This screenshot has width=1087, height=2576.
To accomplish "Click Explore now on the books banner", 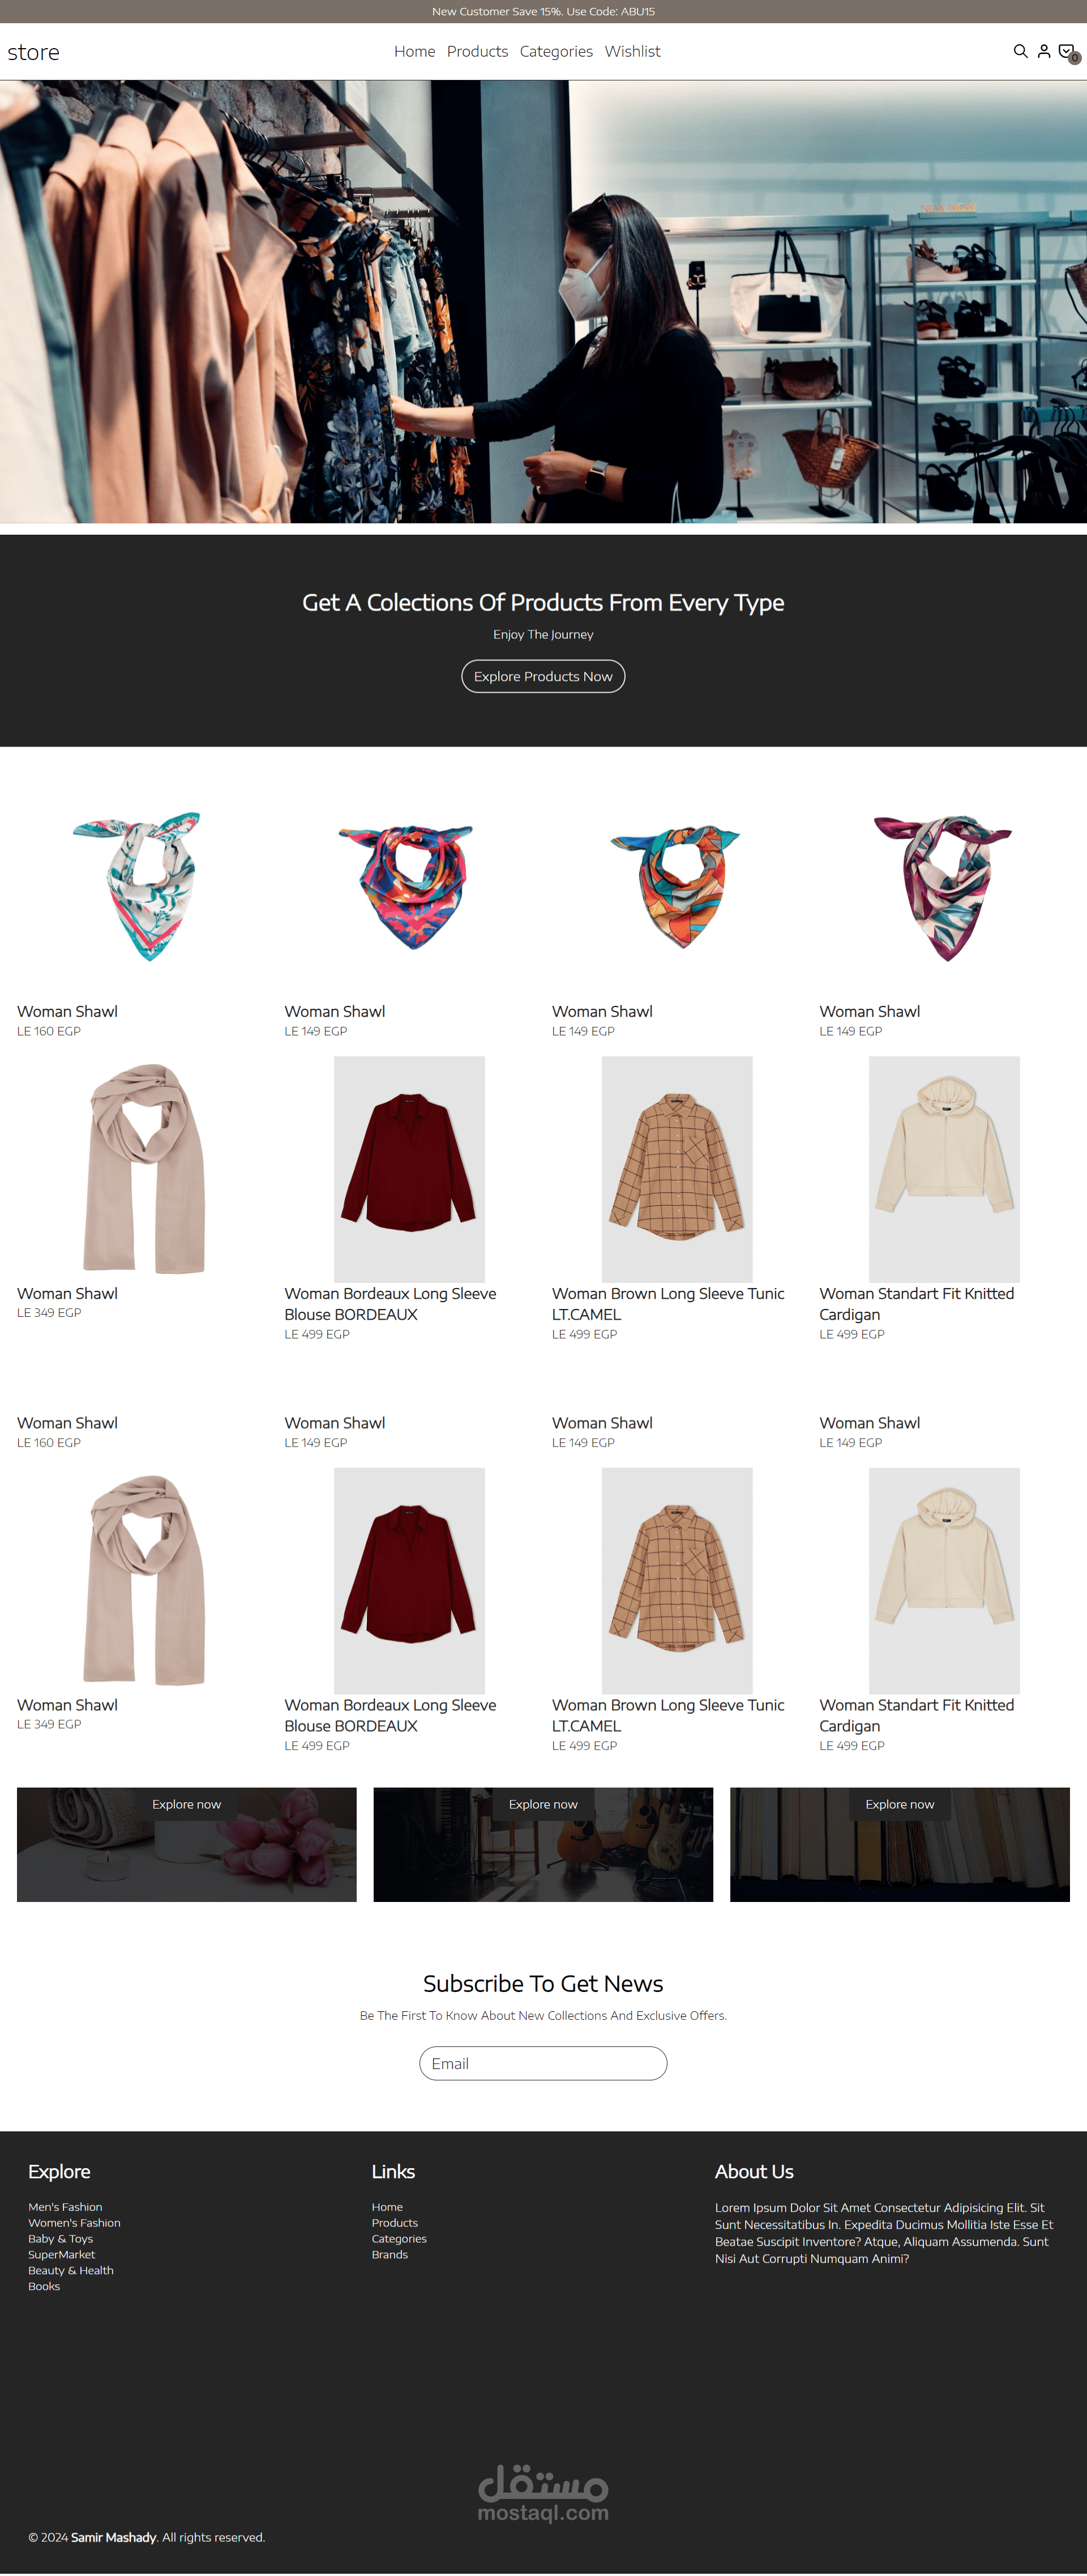I will click(x=899, y=1804).
